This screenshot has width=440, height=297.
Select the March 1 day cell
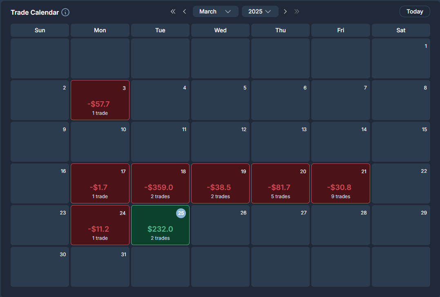(x=401, y=58)
